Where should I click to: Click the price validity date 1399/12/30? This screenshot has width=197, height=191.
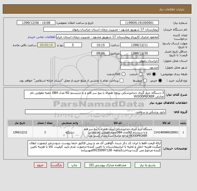139,53
